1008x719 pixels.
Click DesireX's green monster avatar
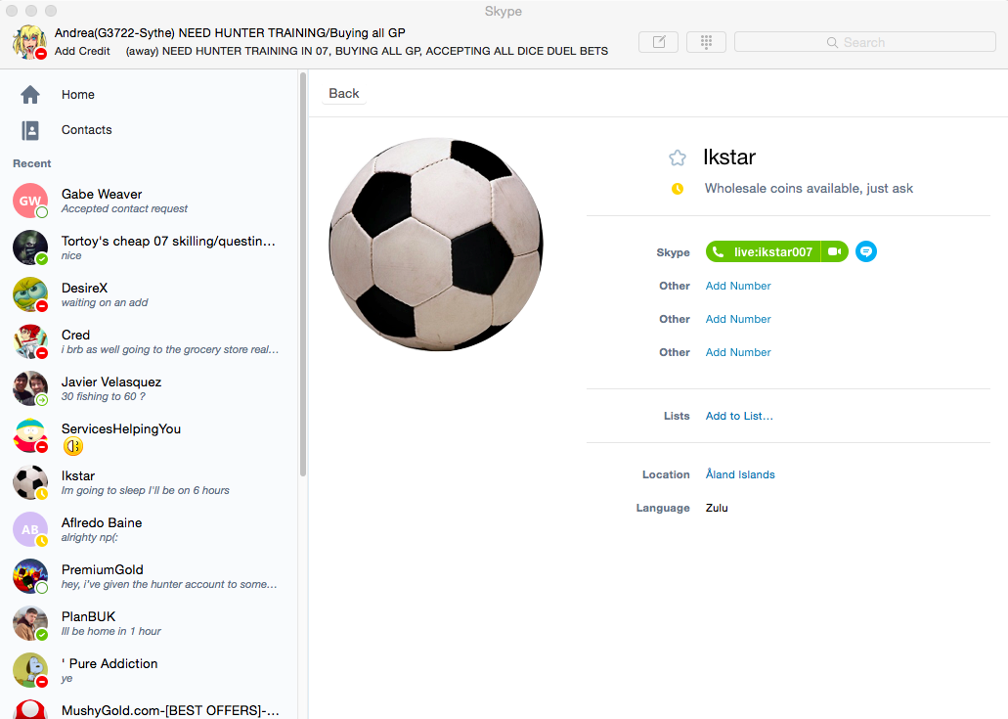30,294
